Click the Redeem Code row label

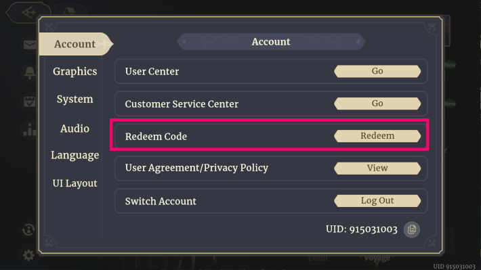(156, 137)
